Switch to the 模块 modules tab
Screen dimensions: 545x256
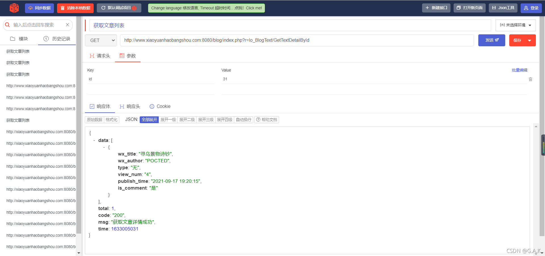19,39
